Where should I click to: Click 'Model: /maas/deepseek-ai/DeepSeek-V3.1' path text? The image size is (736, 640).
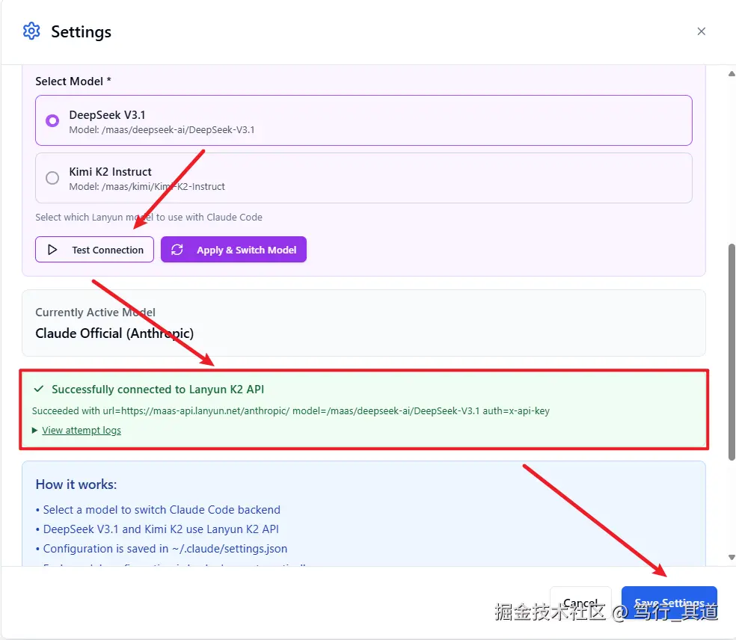pos(162,130)
